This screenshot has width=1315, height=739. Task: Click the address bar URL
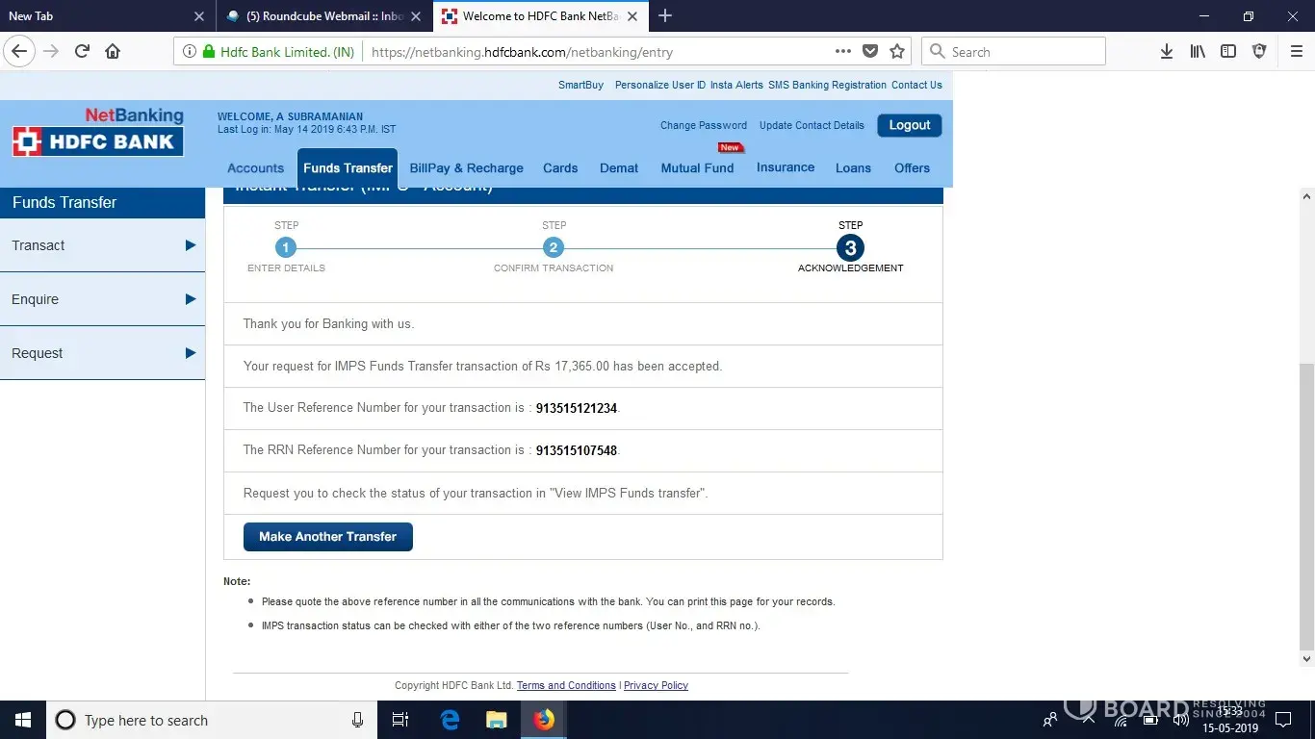click(522, 52)
